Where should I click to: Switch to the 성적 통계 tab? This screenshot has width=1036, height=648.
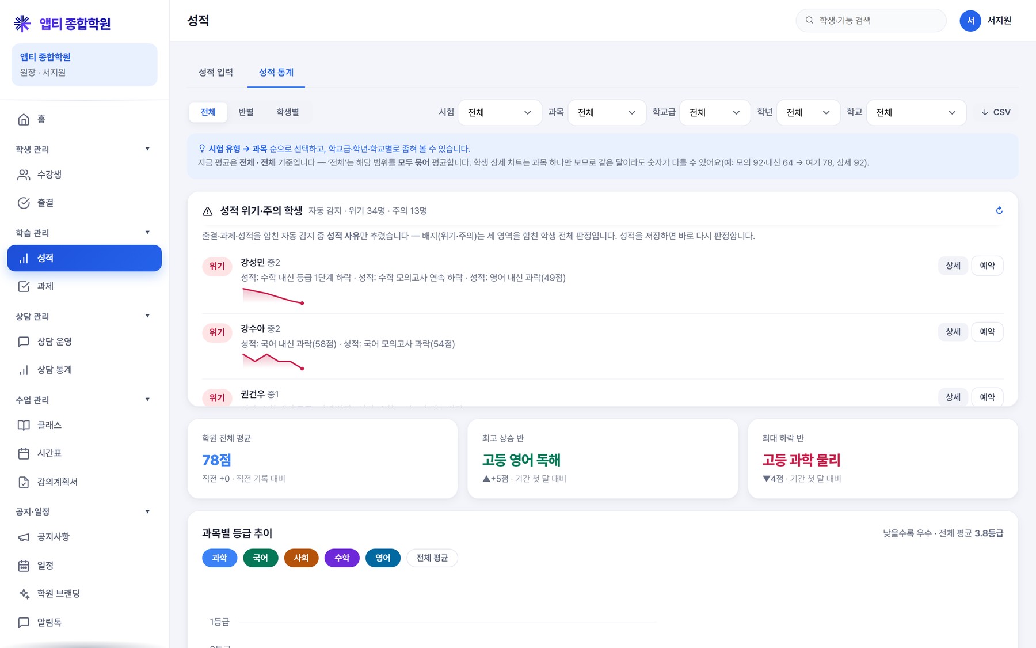[x=276, y=72]
